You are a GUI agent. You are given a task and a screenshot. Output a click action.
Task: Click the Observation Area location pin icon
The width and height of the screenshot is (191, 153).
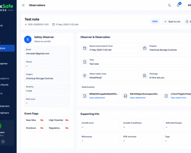[85, 76]
